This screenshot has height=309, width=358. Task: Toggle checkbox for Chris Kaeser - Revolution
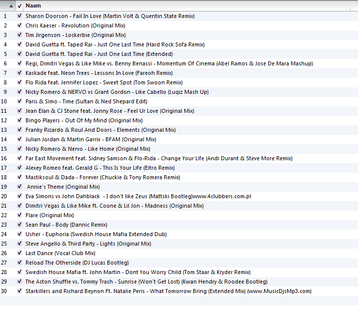coord(19,25)
